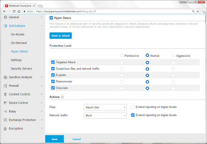
Task: Click the Content Control icon
Action: (5, 94)
